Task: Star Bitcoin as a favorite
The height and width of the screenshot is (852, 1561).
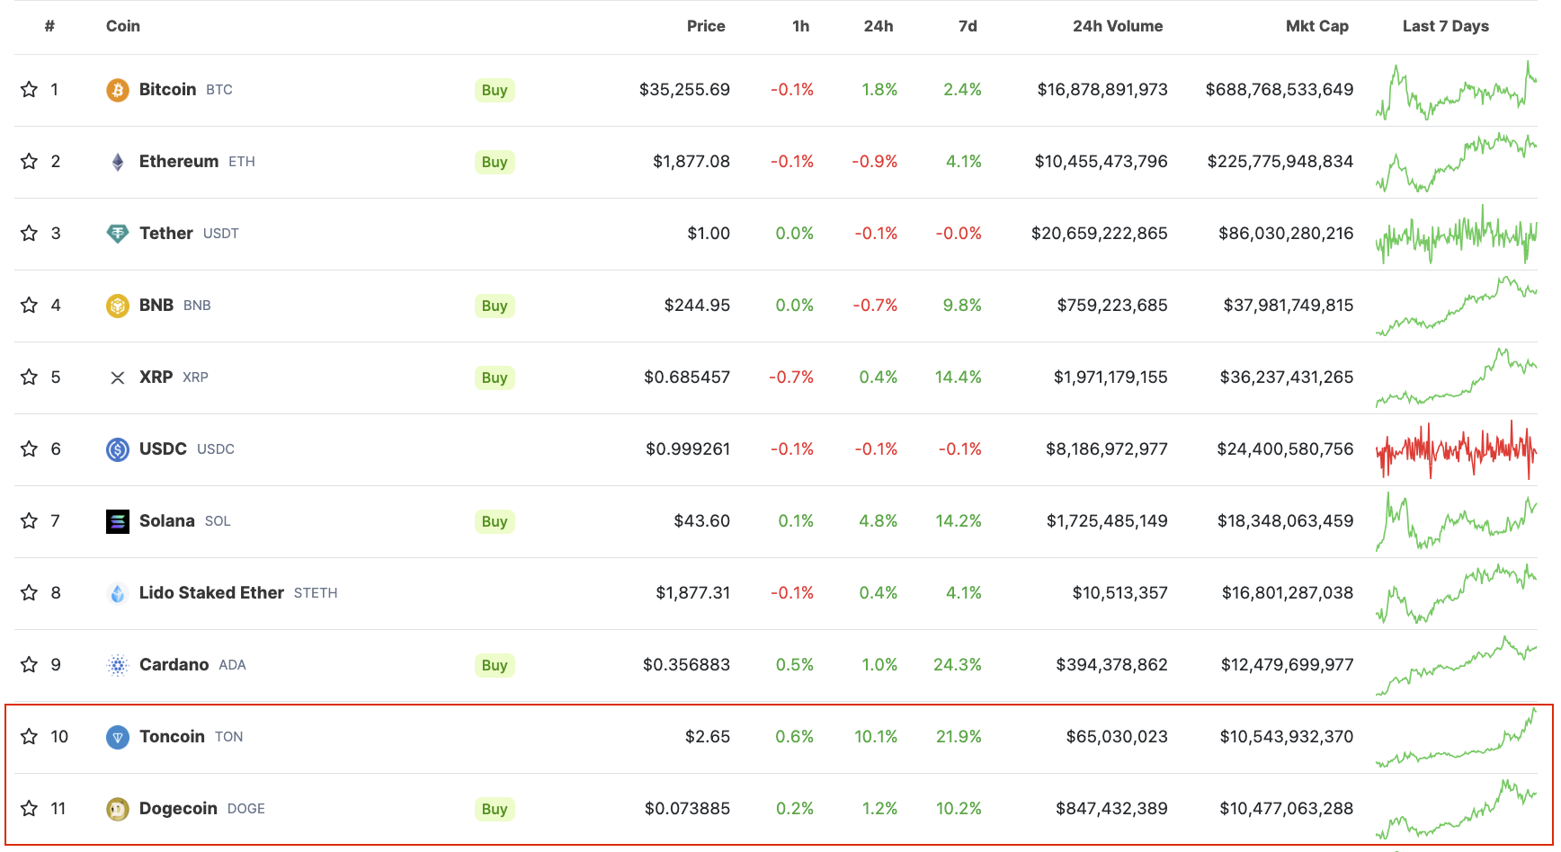Action: (29, 89)
